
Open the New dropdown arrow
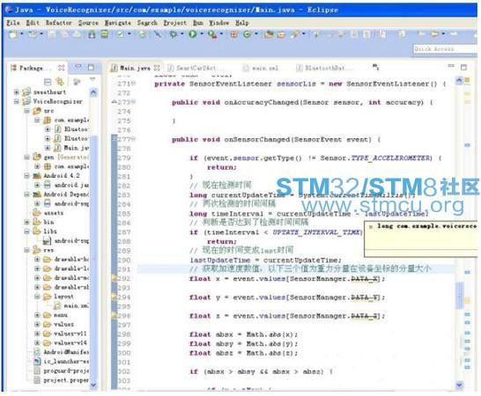(22, 34)
